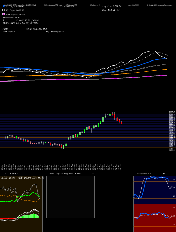Click the 'Intra Day Trading Price & MR' title
Image resolution: width=176 pixels, height=232 pixels.
65,174
